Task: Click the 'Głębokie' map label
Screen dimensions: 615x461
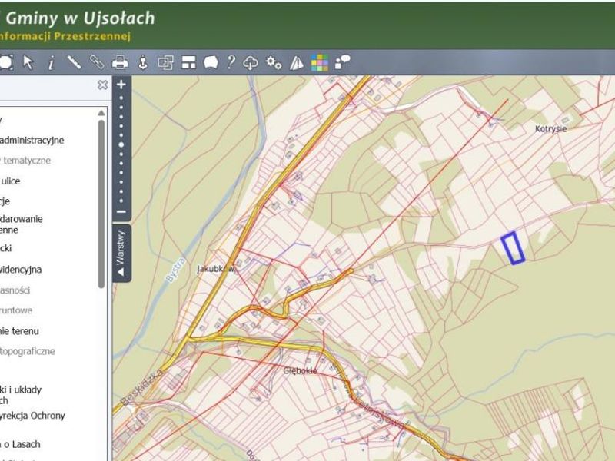Action: pyautogui.click(x=300, y=370)
